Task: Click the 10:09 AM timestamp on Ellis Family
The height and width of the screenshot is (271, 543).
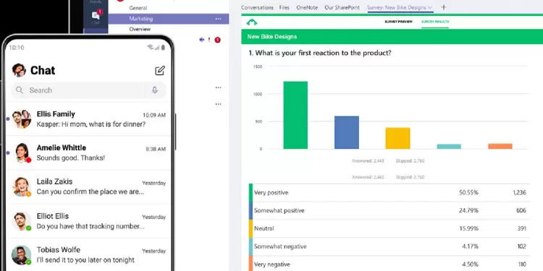Action: coord(154,115)
